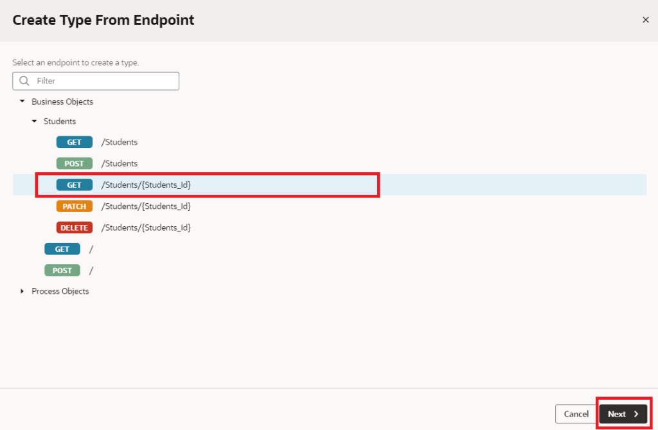The height and width of the screenshot is (430, 658).
Task: Click the Cancel button
Action: click(x=576, y=414)
